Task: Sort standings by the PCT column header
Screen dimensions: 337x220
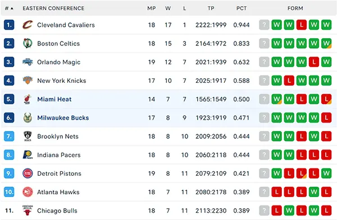Action: 242,8
